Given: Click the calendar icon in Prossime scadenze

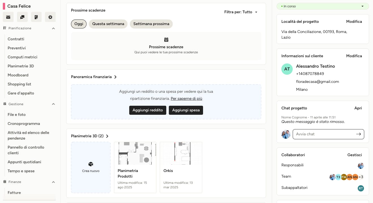Looking at the screenshot, I should 166,40.
